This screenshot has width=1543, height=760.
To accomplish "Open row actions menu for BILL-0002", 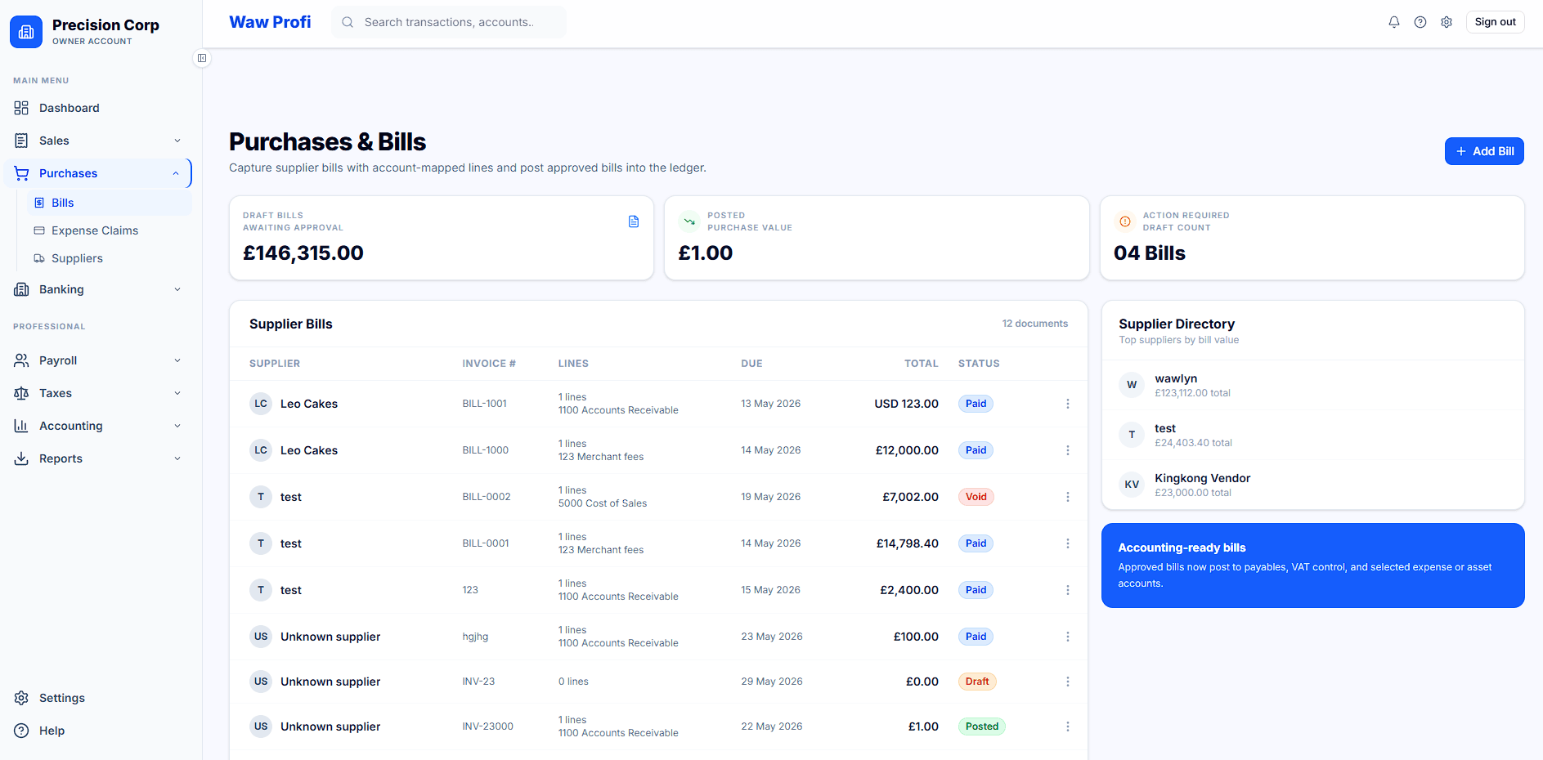I will pos(1067,497).
